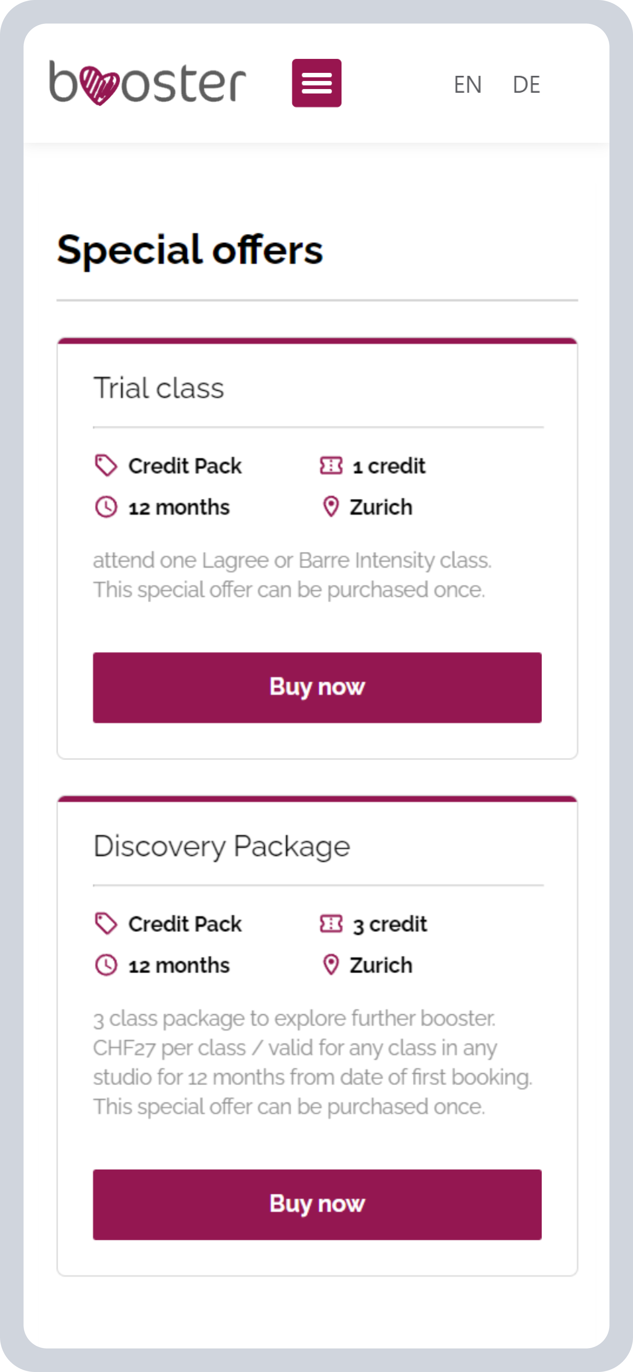Click the ticket icon beside 1 credit
Viewport: 633px width, 1372px height.
coord(331,466)
